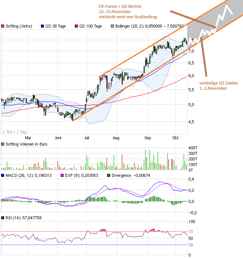Click the magenta EXP (9) legend swatch
Viewport: 243px width, 258px height.
pyautogui.click(x=62, y=176)
